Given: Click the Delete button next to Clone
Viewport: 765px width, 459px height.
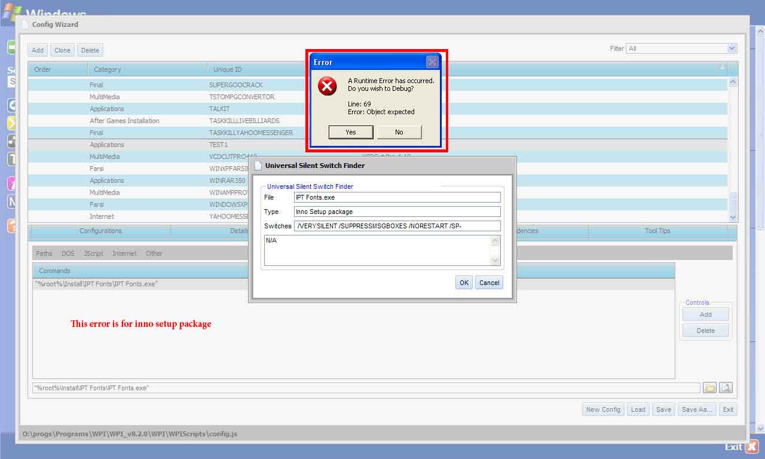Looking at the screenshot, I should point(90,50).
